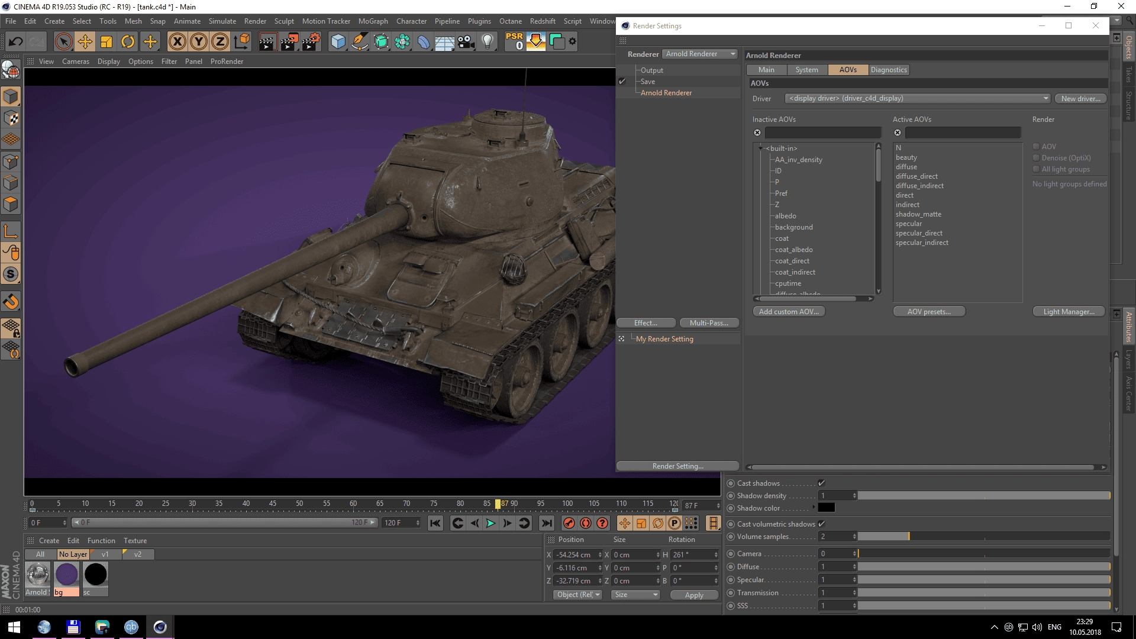Viewport: 1136px width, 639px height.
Task: Enable All light groups checkbox
Action: pos(1036,169)
